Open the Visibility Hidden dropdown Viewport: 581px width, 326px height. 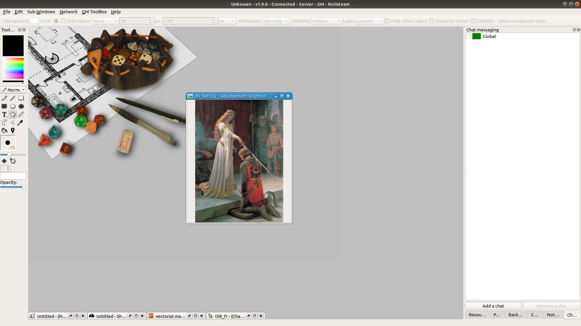[x=327, y=21]
